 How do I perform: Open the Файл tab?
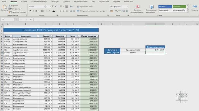4,2
